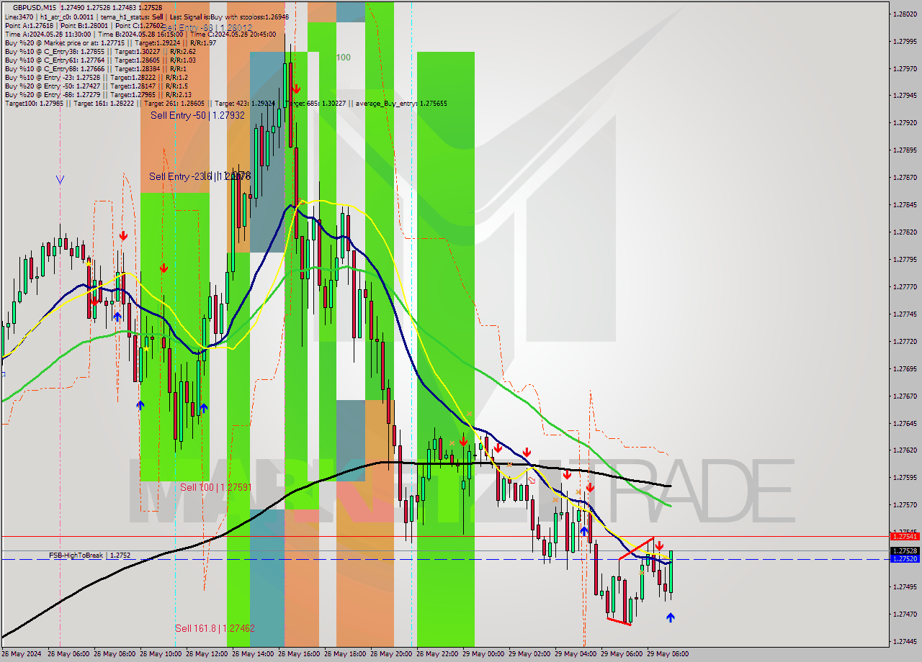Click the Sell Entry -88 | 1.28012 label
Screen dimensions: 922x662
207,28
